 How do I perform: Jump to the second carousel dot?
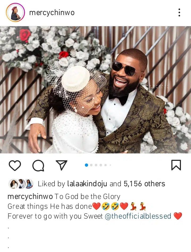91,165
